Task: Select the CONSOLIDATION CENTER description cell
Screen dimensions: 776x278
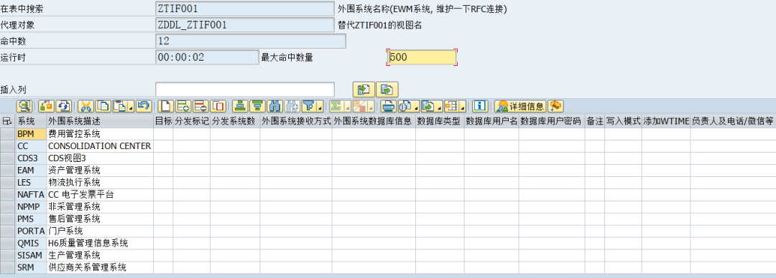Action: click(x=100, y=145)
